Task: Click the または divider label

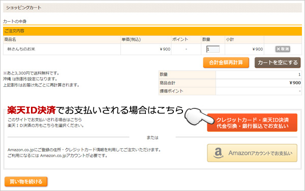Action: click(152, 137)
